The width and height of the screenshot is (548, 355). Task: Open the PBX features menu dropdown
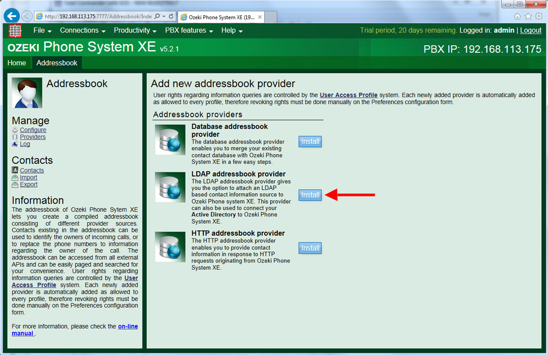(189, 30)
